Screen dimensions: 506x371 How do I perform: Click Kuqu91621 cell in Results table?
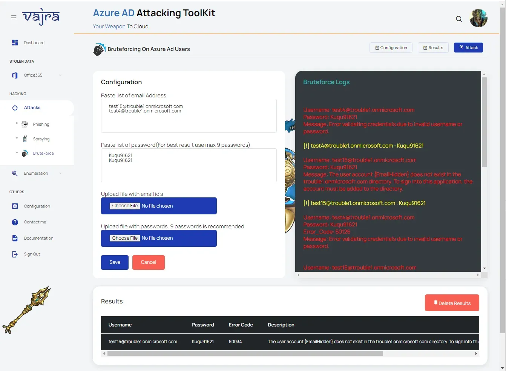coord(203,342)
